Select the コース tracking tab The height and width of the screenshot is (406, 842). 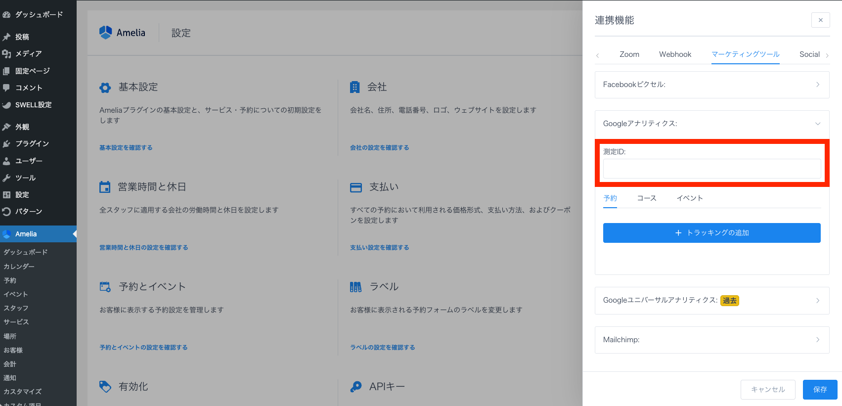click(646, 198)
